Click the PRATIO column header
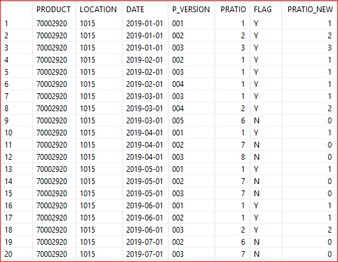Screen dimensions: 338x262 (x=233, y=10)
